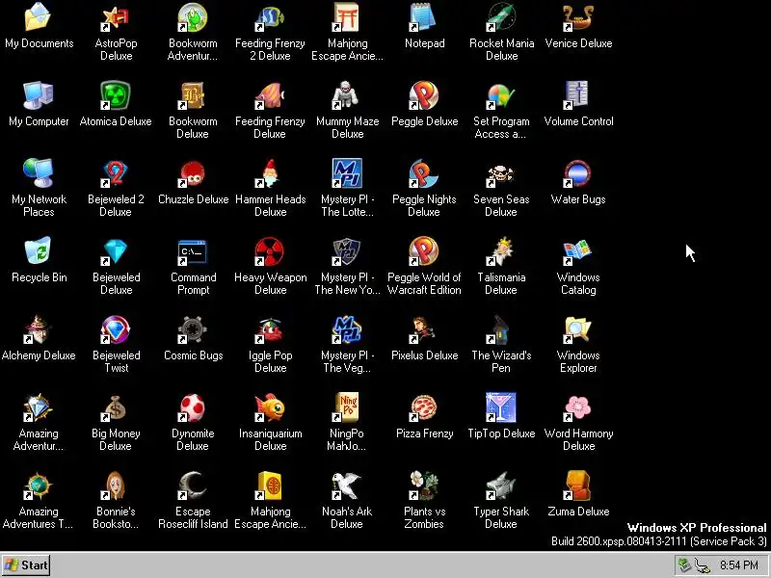Click the network connection tray icon

click(x=703, y=565)
